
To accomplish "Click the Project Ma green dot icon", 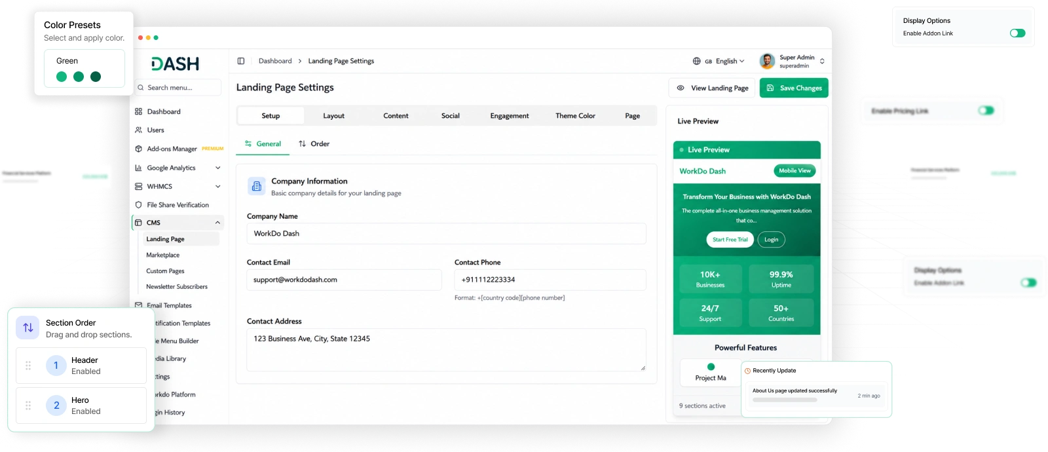I will [711, 367].
